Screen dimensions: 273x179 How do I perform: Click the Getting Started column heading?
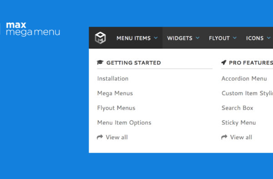(x=133, y=63)
